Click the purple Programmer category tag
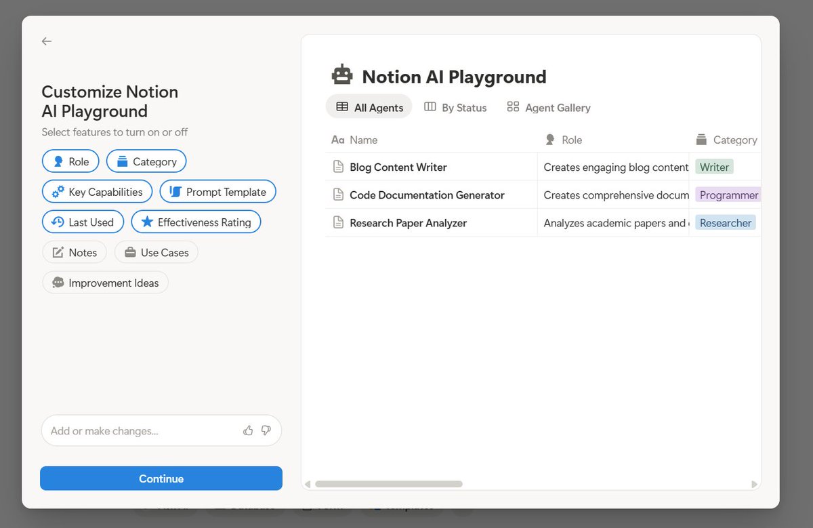 728,195
